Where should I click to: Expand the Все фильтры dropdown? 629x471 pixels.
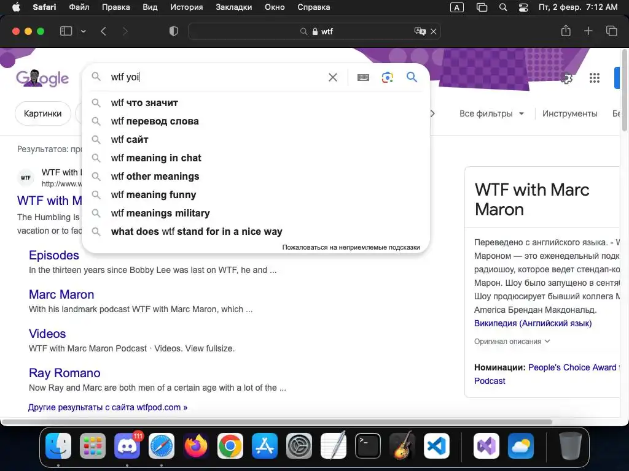pyautogui.click(x=491, y=113)
